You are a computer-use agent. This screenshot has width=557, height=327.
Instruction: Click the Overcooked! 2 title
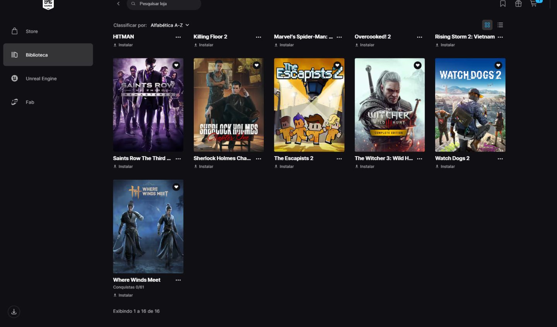(373, 37)
